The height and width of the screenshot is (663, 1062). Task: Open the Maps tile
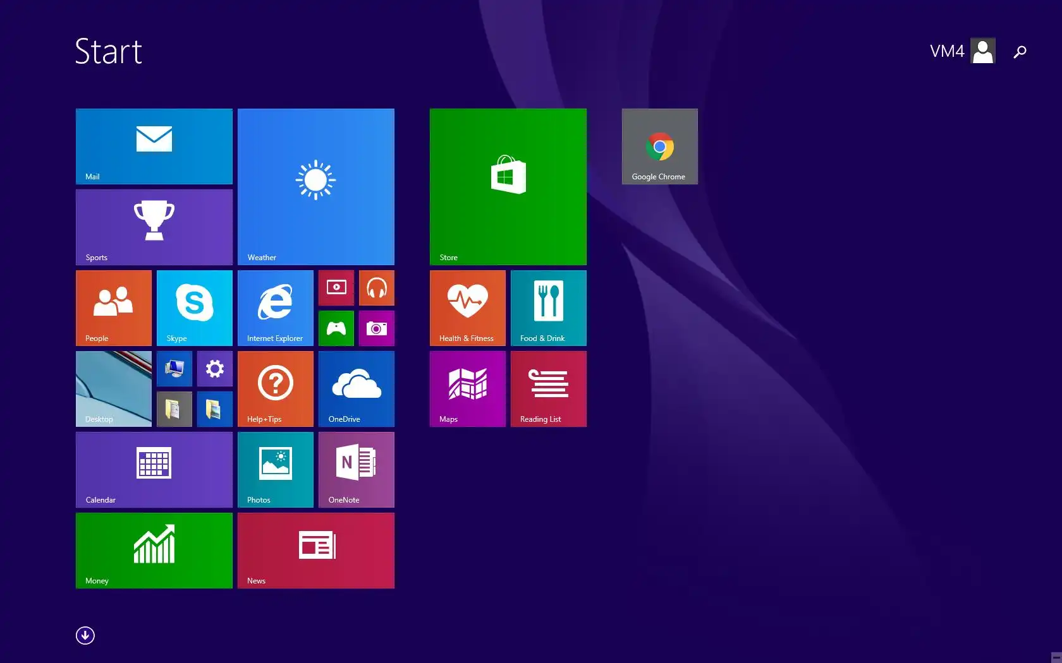(468, 389)
